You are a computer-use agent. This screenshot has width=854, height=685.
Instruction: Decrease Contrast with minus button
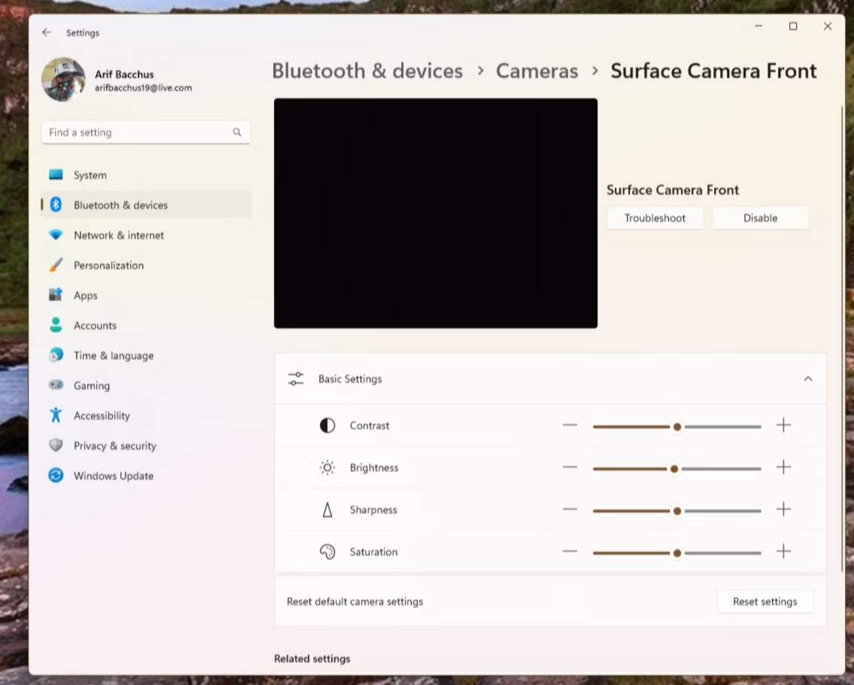point(570,425)
